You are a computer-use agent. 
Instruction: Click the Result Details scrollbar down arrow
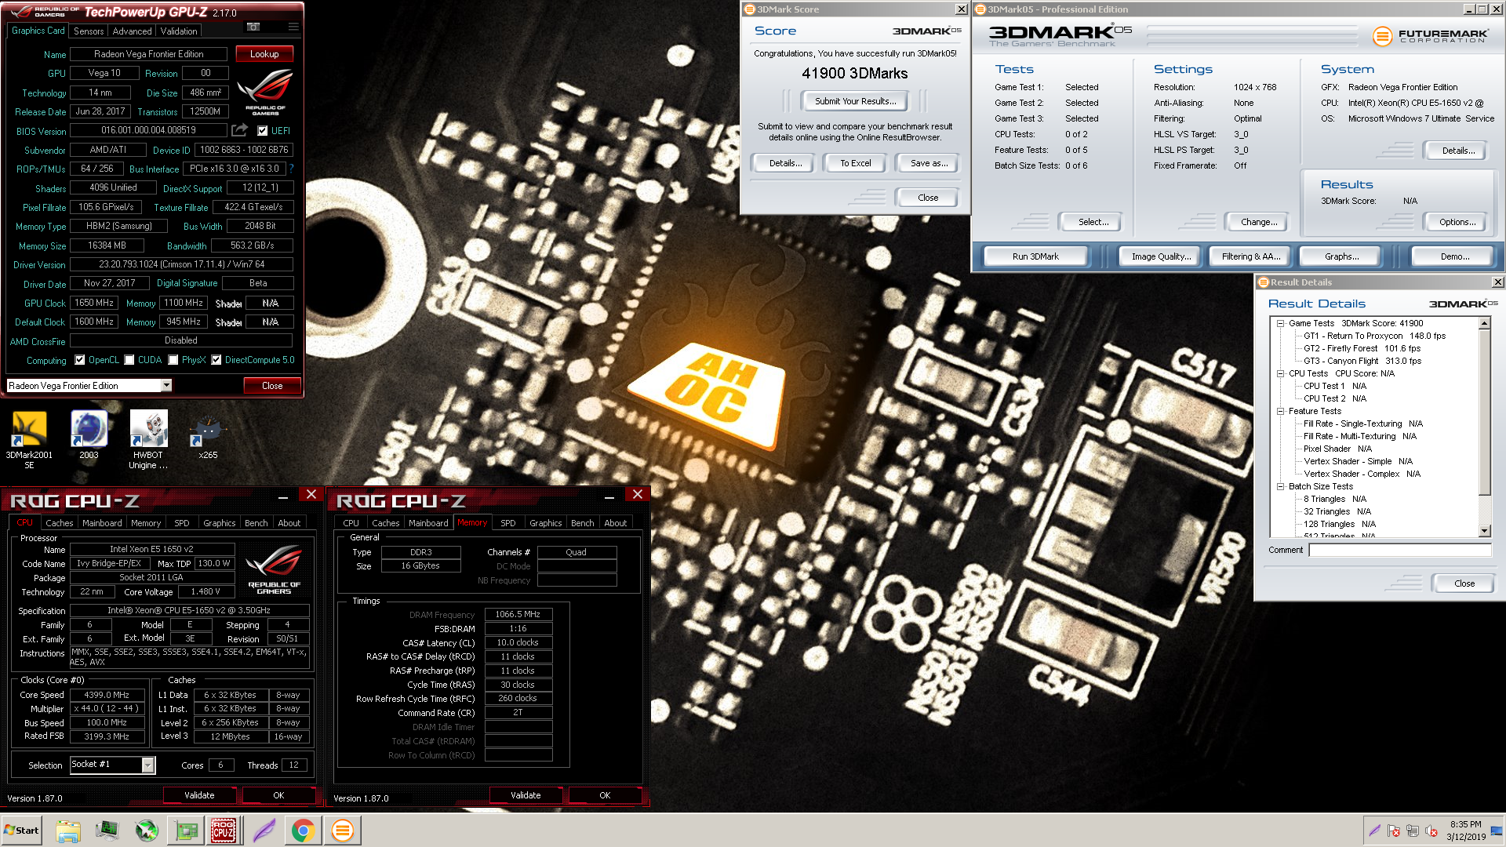1484,531
